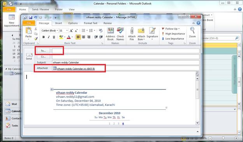Open message window Help icon
The height and width of the screenshot is (142, 243).
198,23
